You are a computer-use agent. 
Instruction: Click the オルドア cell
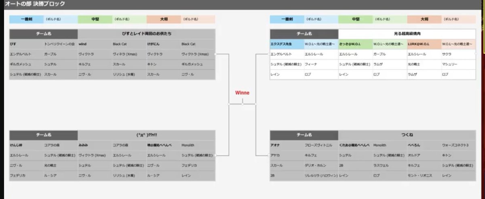[x=413, y=155]
